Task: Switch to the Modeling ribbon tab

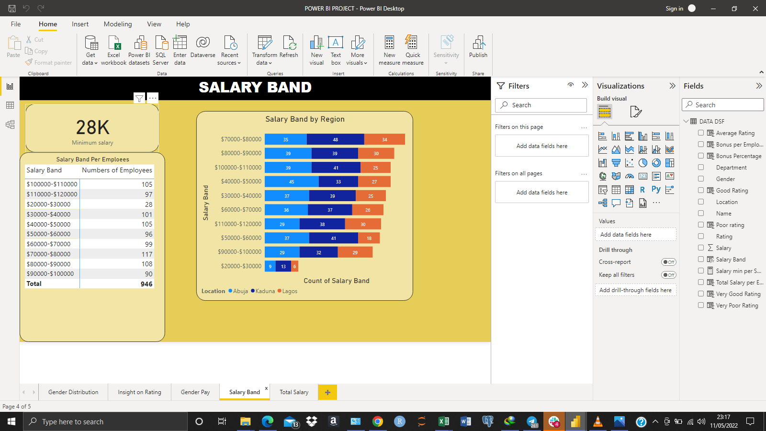Action: click(x=118, y=24)
